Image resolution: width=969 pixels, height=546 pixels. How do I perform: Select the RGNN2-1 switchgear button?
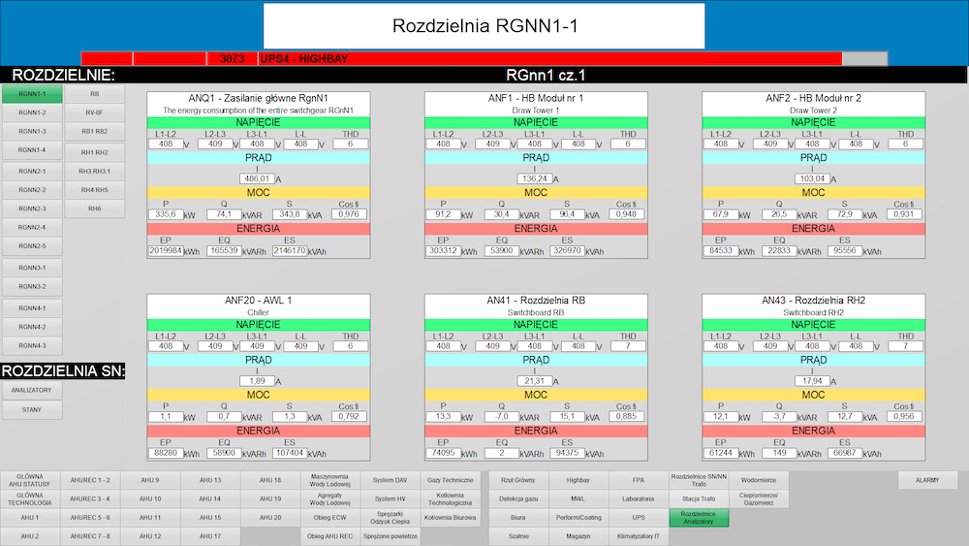(32, 171)
